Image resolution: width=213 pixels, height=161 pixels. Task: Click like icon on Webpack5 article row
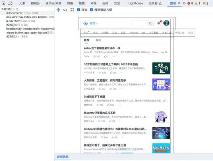113,137
